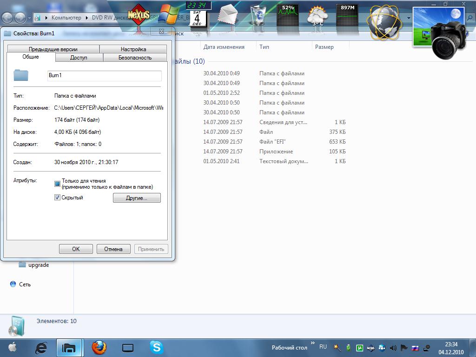Open Skype from the taskbar
476x357 pixels.
156,348
